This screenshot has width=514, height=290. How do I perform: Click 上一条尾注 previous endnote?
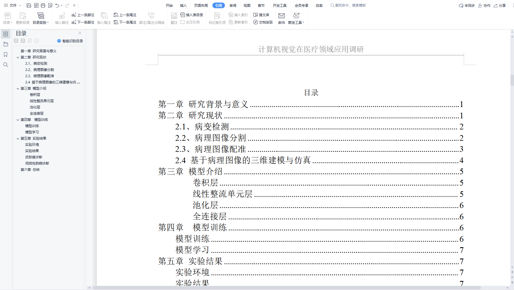point(125,15)
